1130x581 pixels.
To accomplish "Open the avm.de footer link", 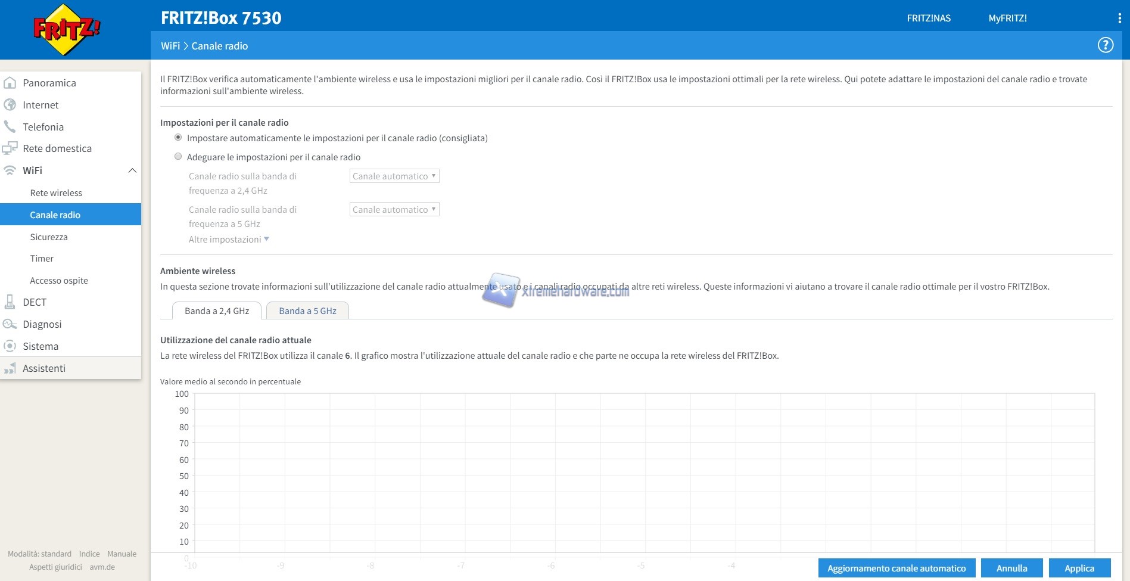I will tap(102, 567).
